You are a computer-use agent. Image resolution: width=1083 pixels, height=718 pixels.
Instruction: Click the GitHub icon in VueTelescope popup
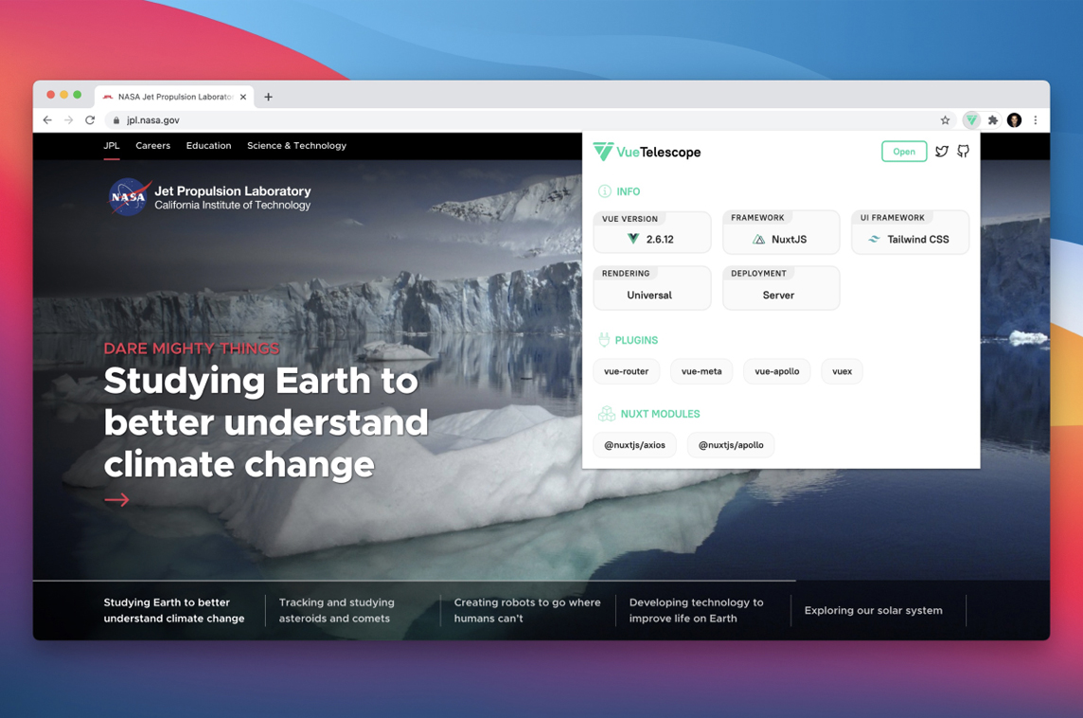(963, 152)
